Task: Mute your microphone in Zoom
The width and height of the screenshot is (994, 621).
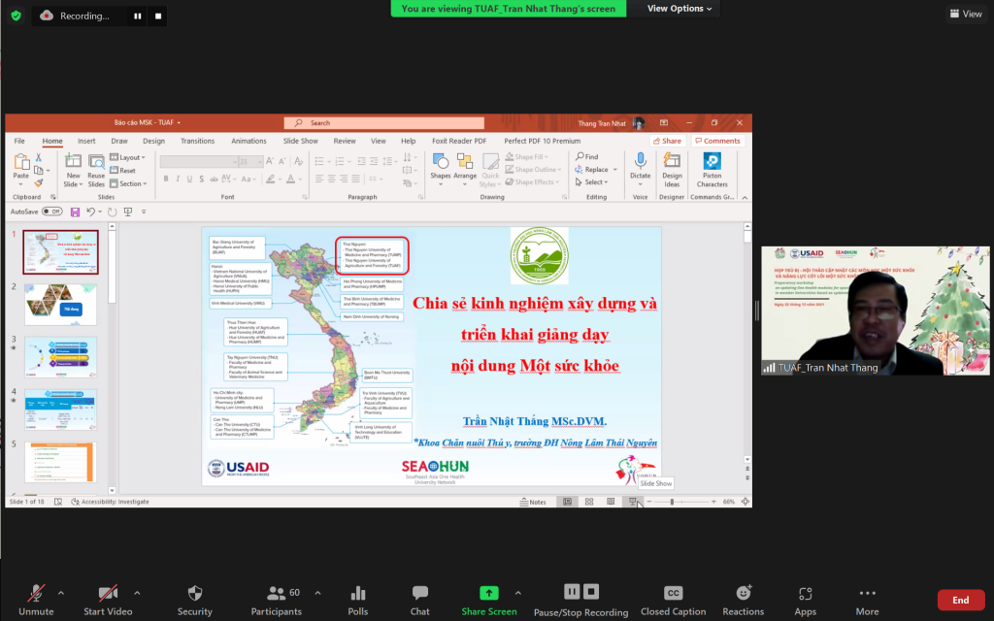Action: 37,599
